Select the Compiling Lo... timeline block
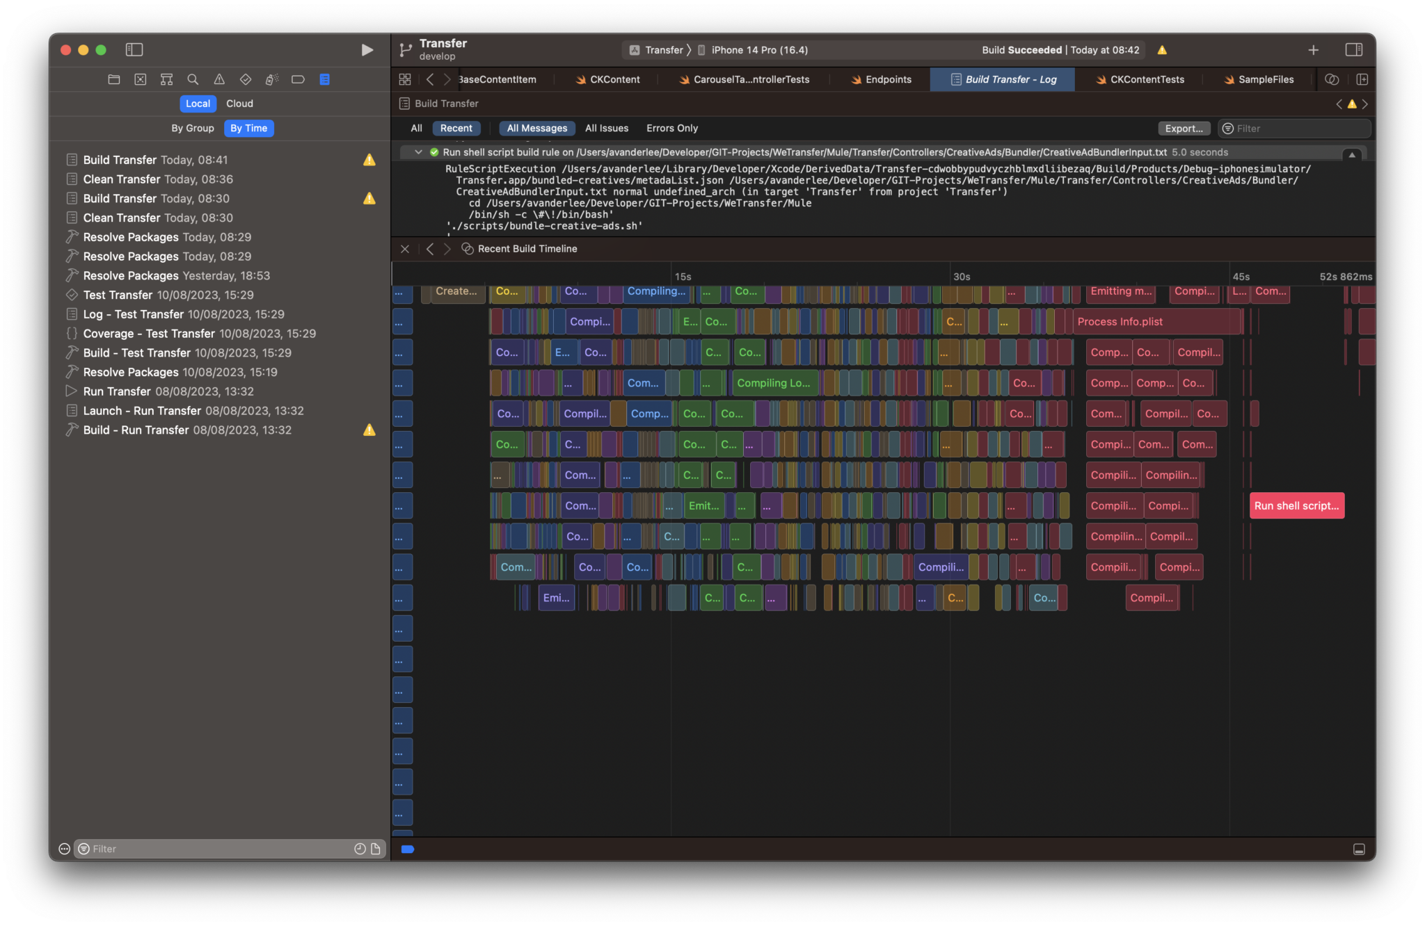Image resolution: width=1425 pixels, height=926 pixels. point(774,383)
